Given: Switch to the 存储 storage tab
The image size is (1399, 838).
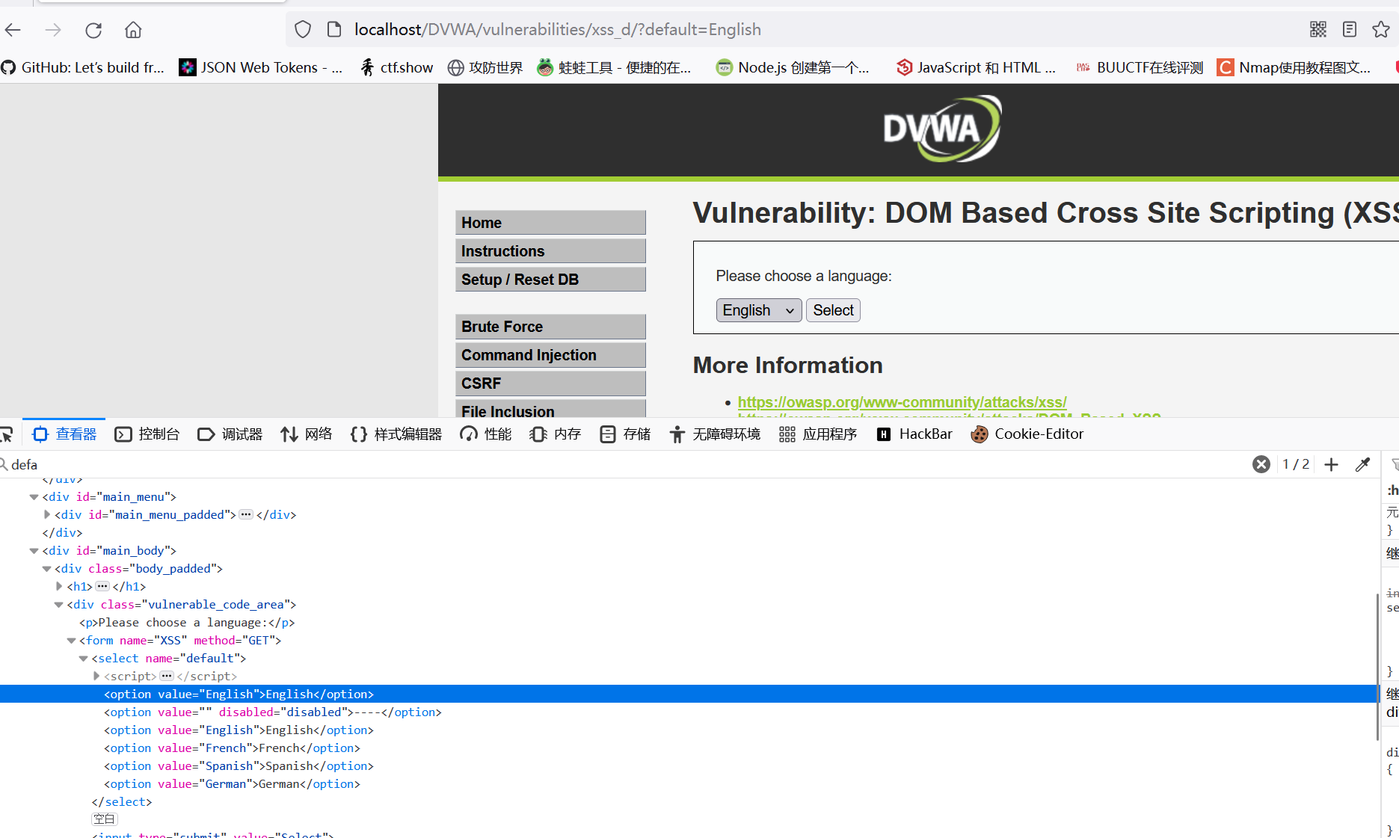Looking at the screenshot, I should pos(625,434).
